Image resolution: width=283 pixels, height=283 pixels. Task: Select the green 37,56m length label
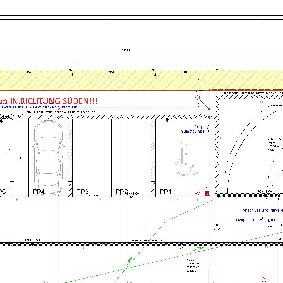(129, 262)
